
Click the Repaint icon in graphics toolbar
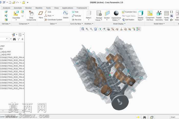[x=95, y=29]
